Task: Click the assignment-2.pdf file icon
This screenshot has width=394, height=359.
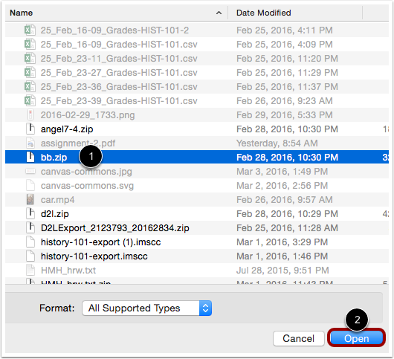Action: pos(30,143)
